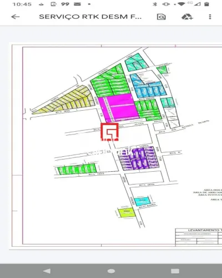
Task: Tap the blue lot block on map
Action: 148,86
